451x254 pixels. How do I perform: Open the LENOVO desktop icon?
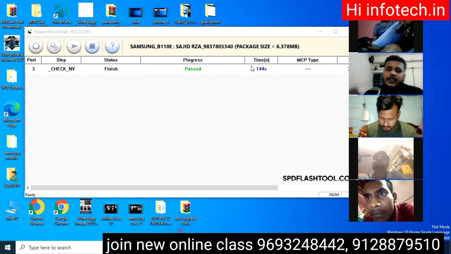12,177
